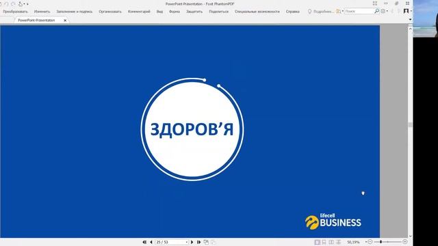The image size is (438, 246).
Task: Click the Redo arrow in quick access toolbar
Action: (x=13, y=4)
